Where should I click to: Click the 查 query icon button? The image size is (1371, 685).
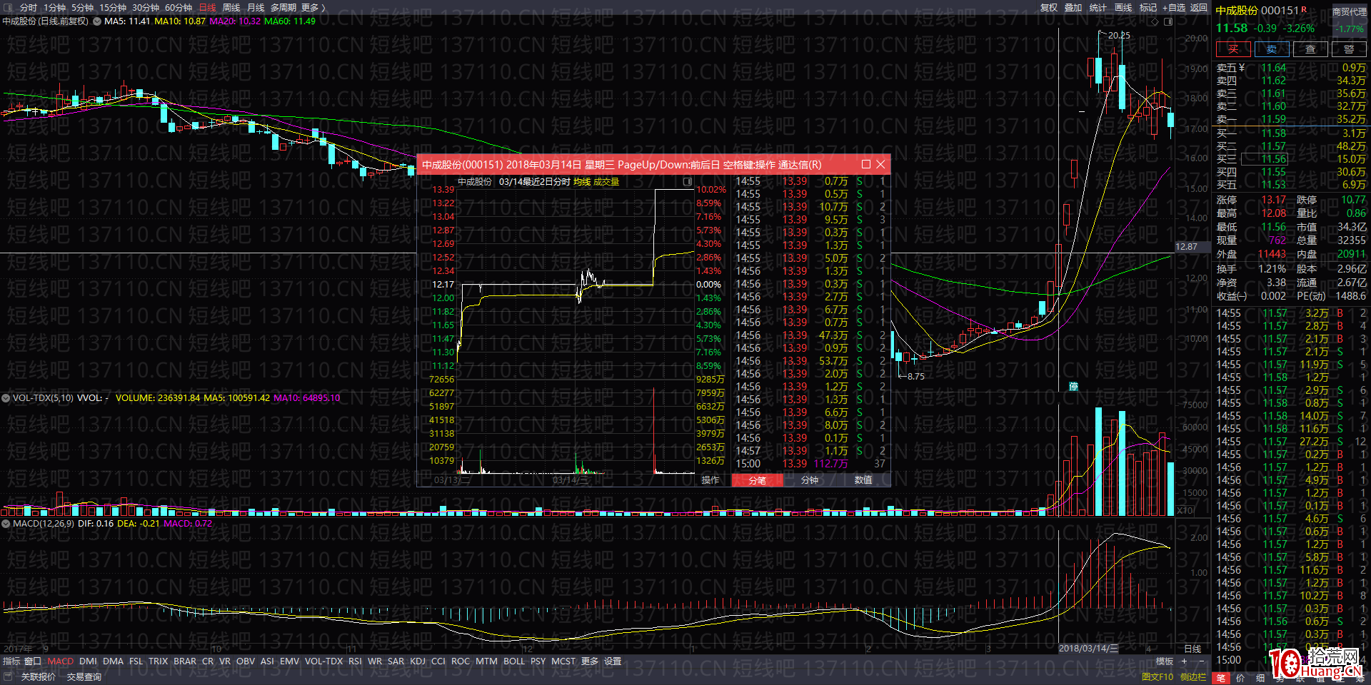coord(1310,49)
